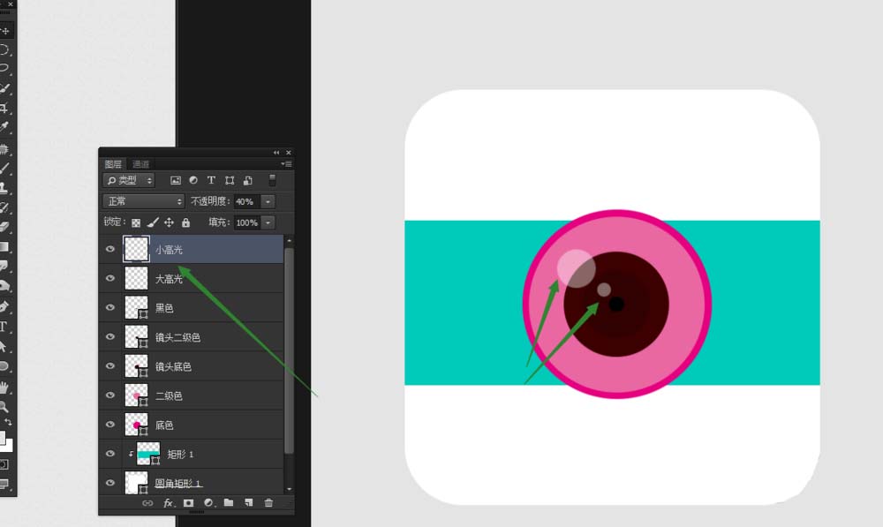Image resolution: width=883 pixels, height=527 pixels.
Task: Switch to the 通道 (Channels) tab
Action: [141, 164]
